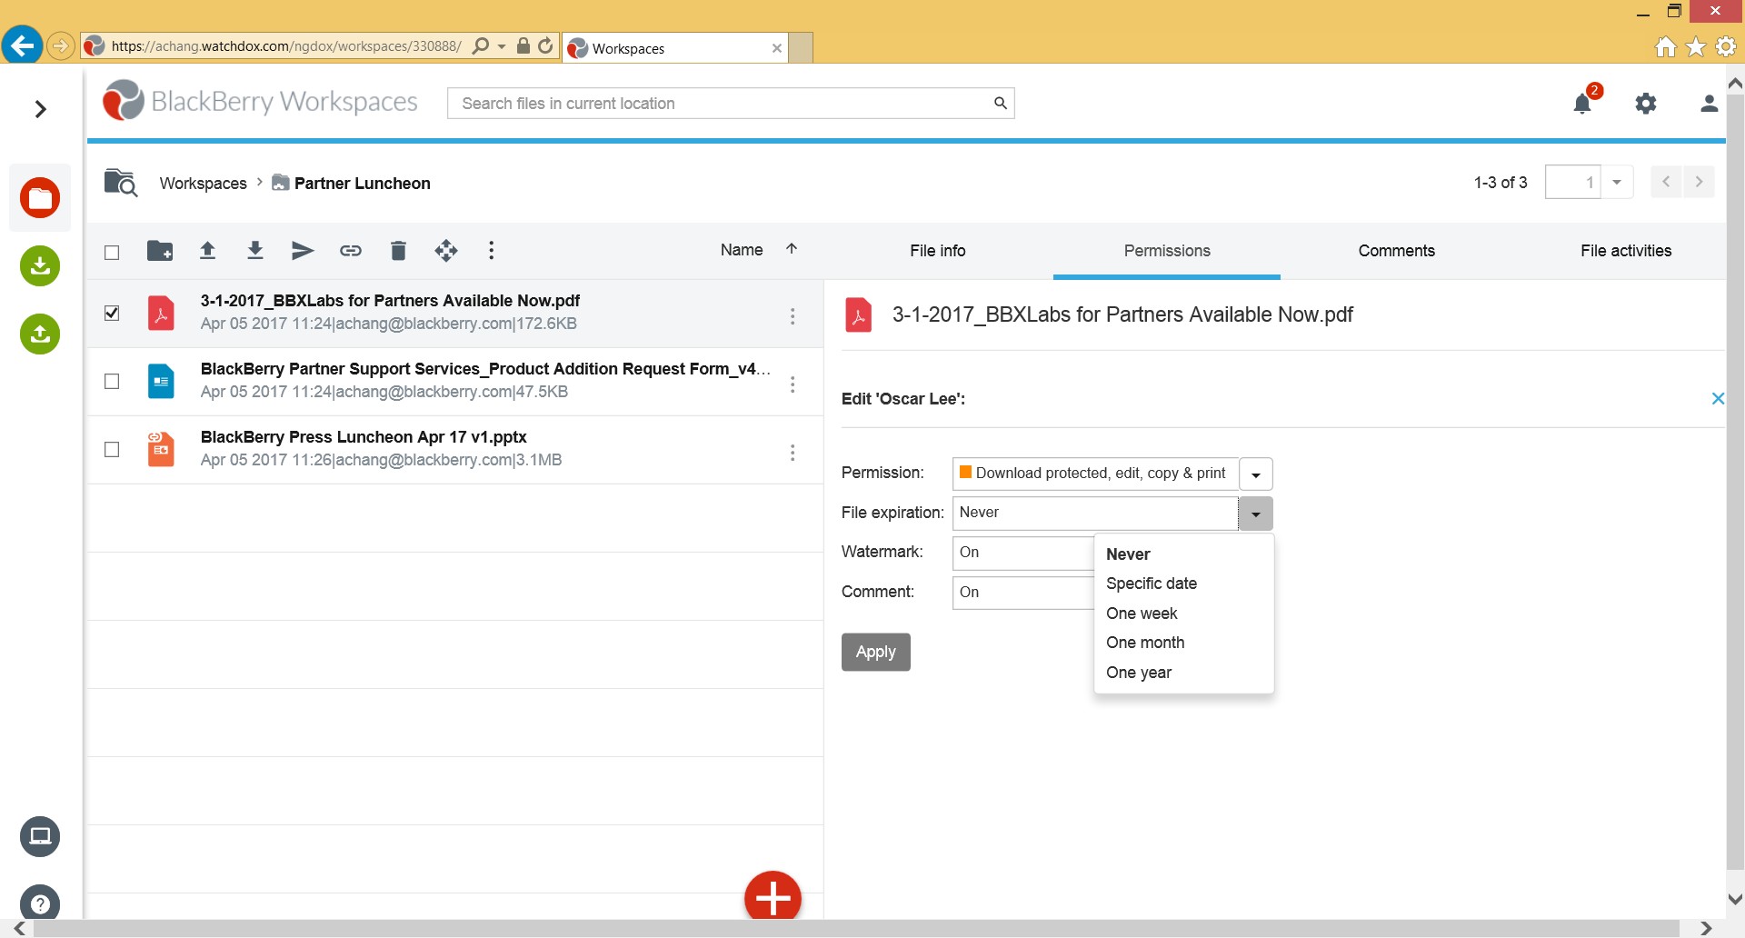Collapse the File expiration dropdown arrow
This screenshot has height=938, width=1745.
click(x=1255, y=514)
